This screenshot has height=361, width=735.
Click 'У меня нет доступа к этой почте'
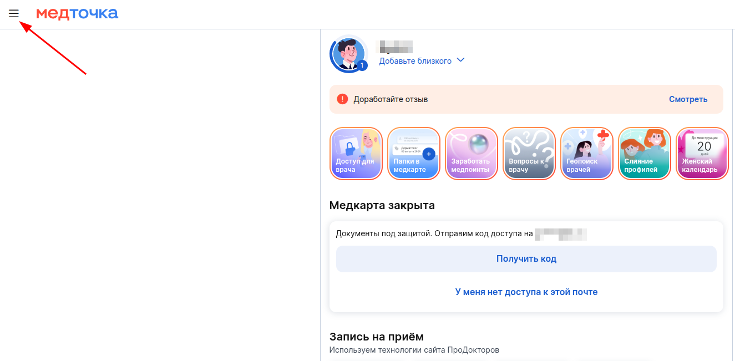526,292
